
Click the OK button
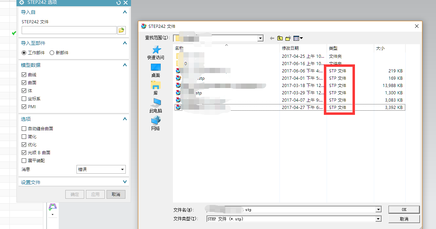pos(404,209)
